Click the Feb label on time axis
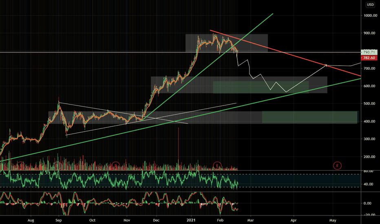This screenshot has height=224, width=380. [x=220, y=220]
